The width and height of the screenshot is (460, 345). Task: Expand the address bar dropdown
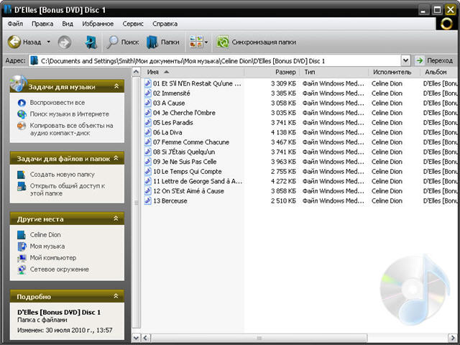405,60
